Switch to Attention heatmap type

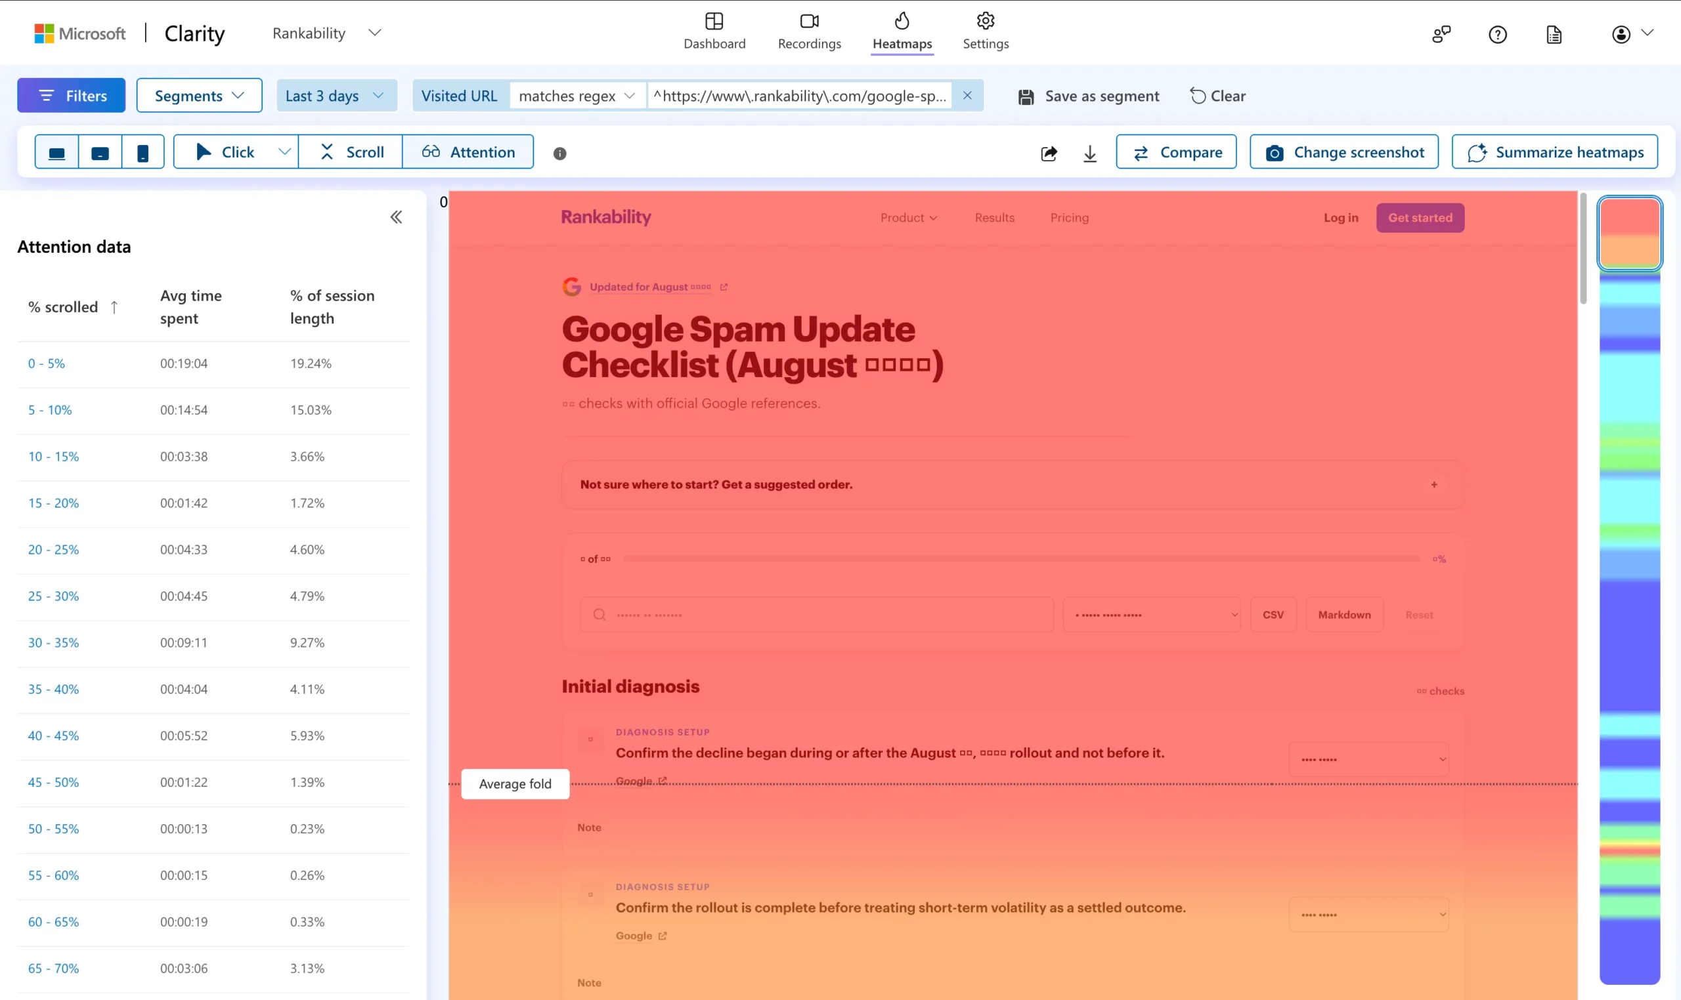(x=468, y=152)
